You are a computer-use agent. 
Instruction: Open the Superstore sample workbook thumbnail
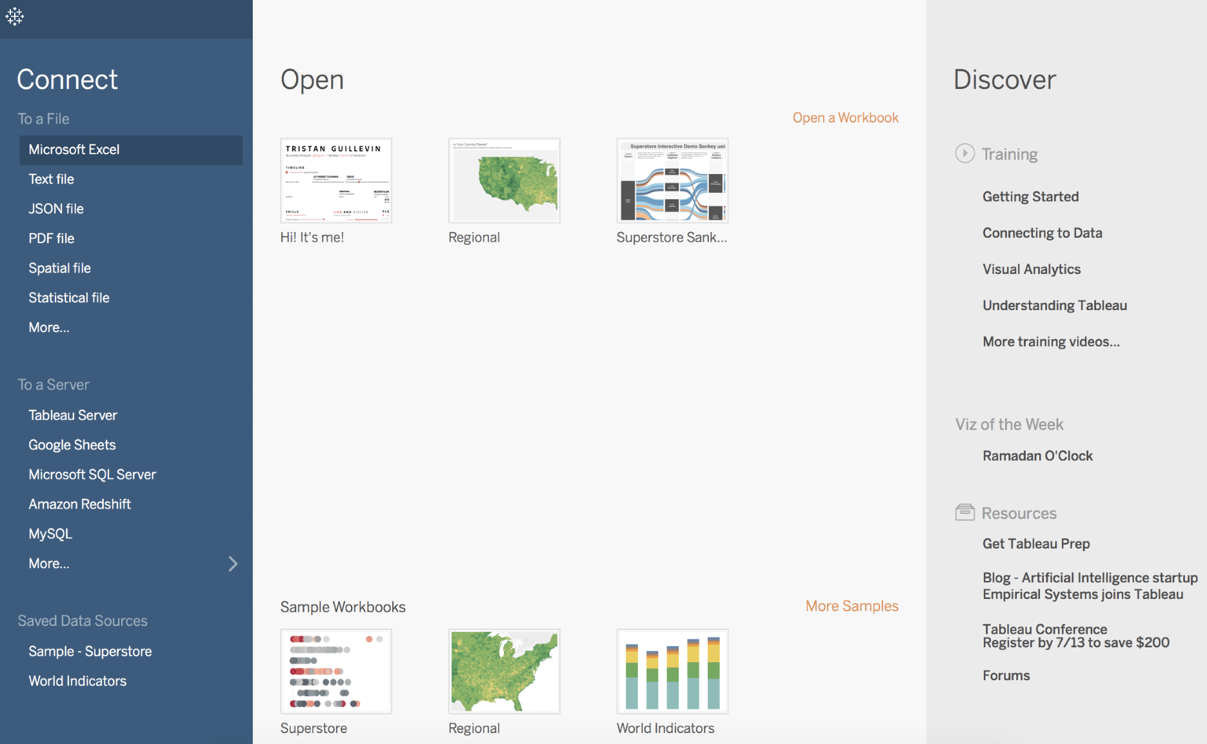click(336, 671)
